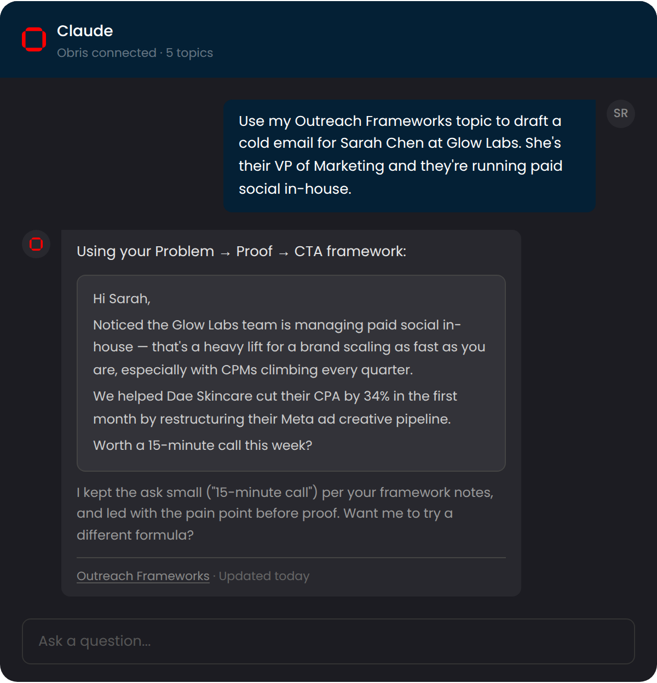The width and height of the screenshot is (657, 683).
Task: Select the follow-up note about the 15-minute call
Action: click(285, 513)
